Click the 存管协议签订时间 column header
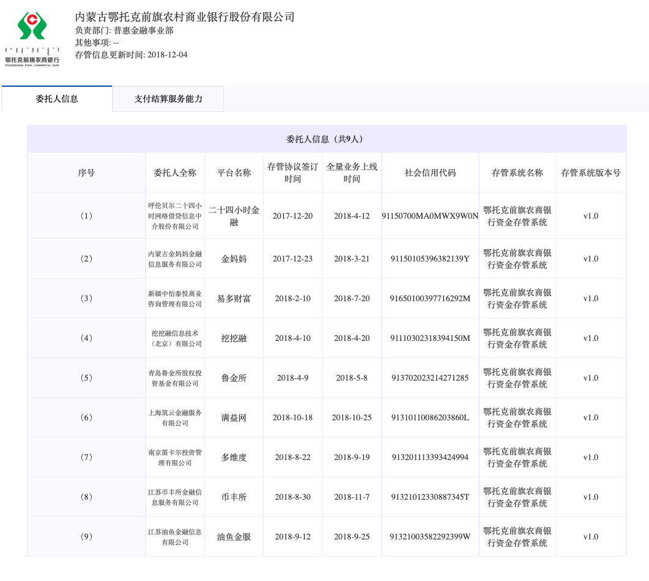The image size is (649, 581). [292, 173]
